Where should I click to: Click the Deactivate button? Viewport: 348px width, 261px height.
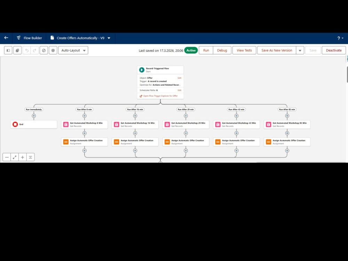click(x=334, y=50)
